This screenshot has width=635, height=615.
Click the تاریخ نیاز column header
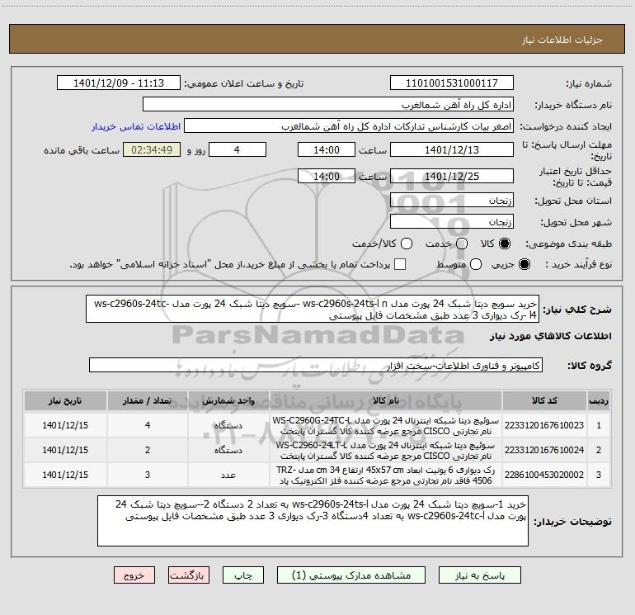65,400
